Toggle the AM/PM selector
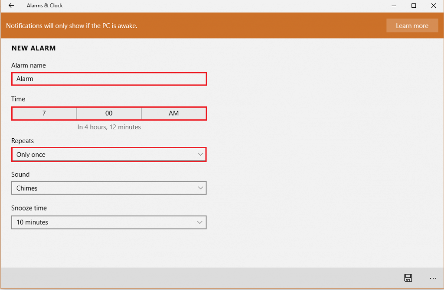The image size is (444, 290). [x=173, y=113]
